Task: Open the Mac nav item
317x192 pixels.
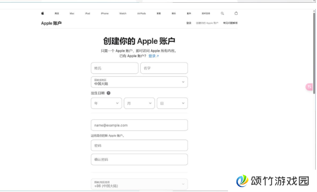Action: (72, 13)
